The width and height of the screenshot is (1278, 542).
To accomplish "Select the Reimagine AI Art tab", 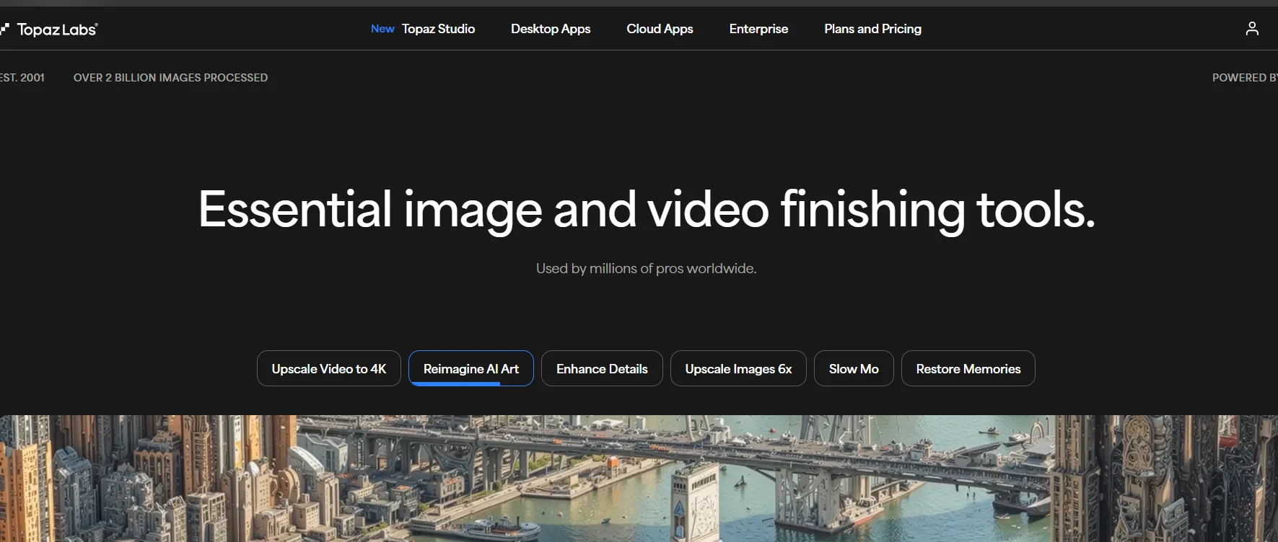I will click(x=471, y=368).
